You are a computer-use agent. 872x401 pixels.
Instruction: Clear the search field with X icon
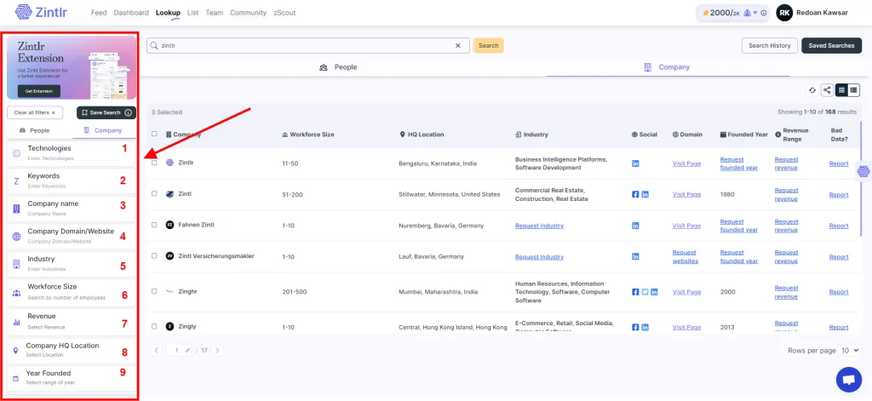457,46
